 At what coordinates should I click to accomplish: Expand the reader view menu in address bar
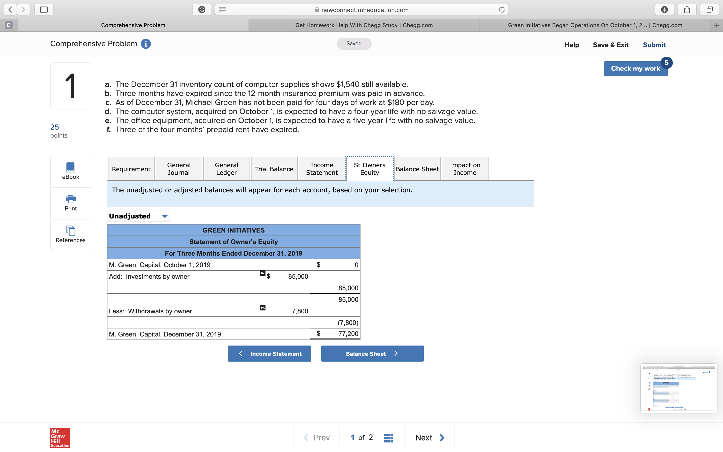pos(222,9)
